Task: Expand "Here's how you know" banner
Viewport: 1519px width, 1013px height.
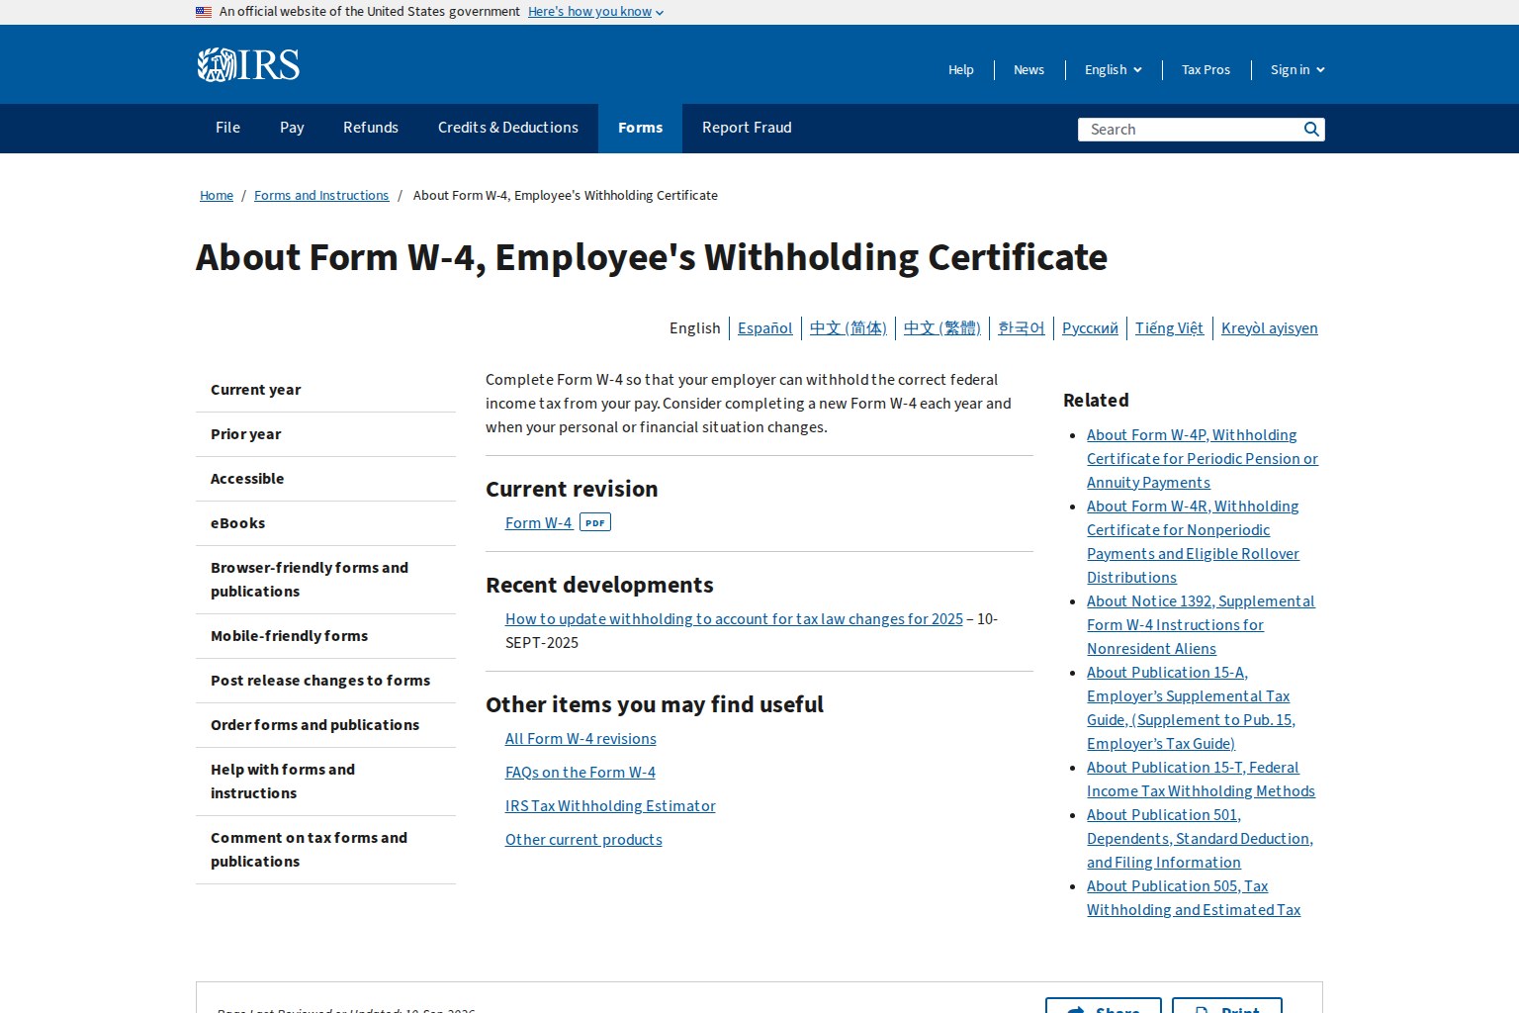Action: pos(595,12)
